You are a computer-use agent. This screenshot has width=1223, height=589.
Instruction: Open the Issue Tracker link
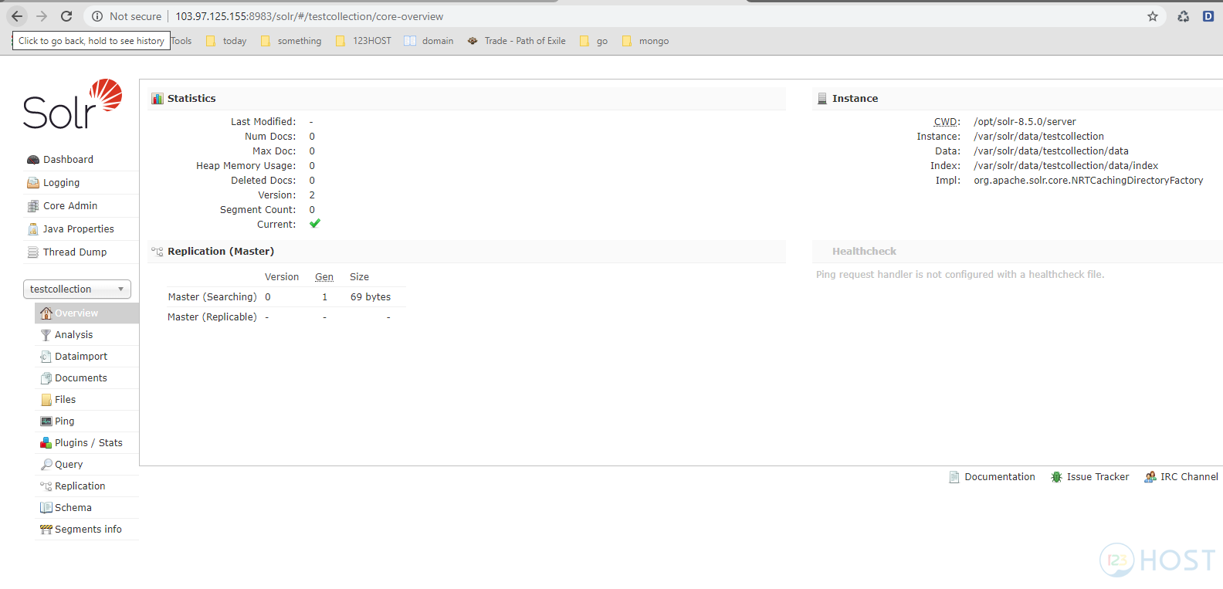click(x=1098, y=477)
